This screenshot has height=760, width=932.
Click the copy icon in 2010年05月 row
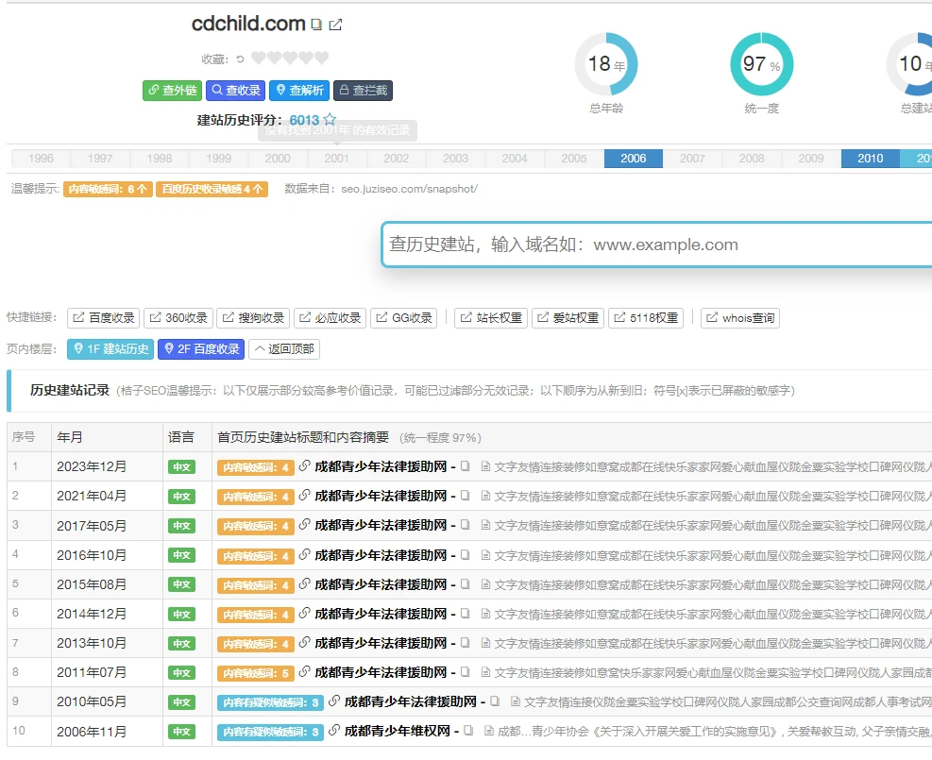496,701
